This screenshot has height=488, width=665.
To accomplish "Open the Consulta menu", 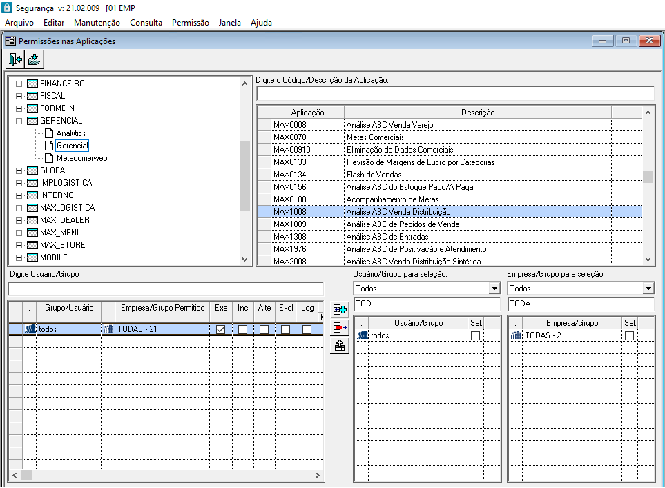I will click(146, 23).
